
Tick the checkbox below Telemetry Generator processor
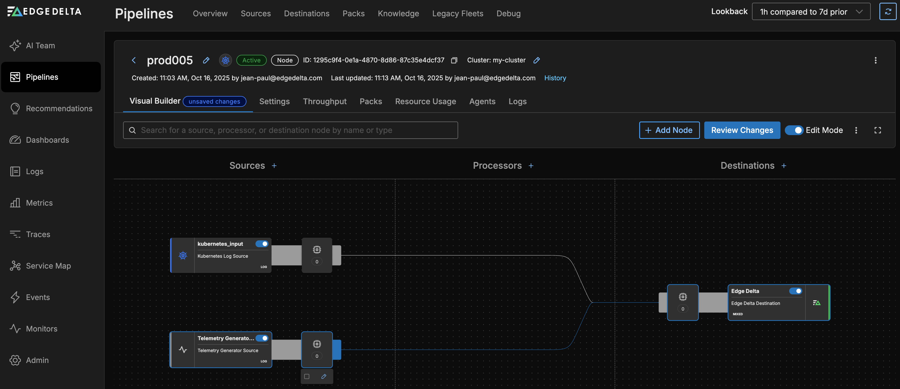coord(307,377)
